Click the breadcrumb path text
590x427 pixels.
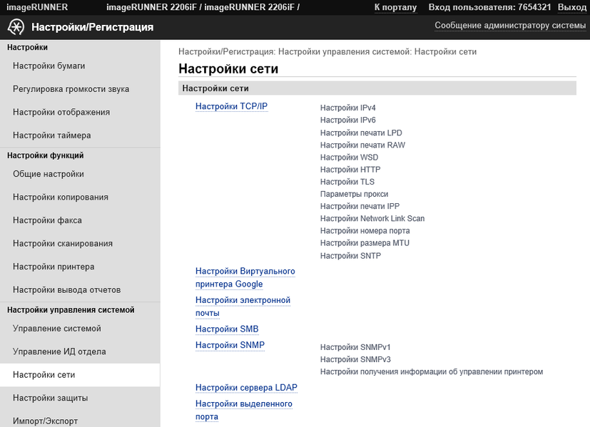tap(327, 52)
